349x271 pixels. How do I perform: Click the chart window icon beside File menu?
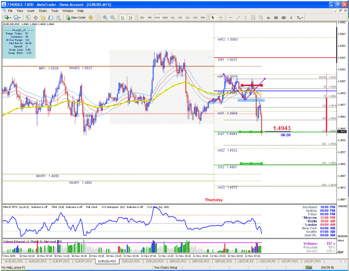pos(4,11)
